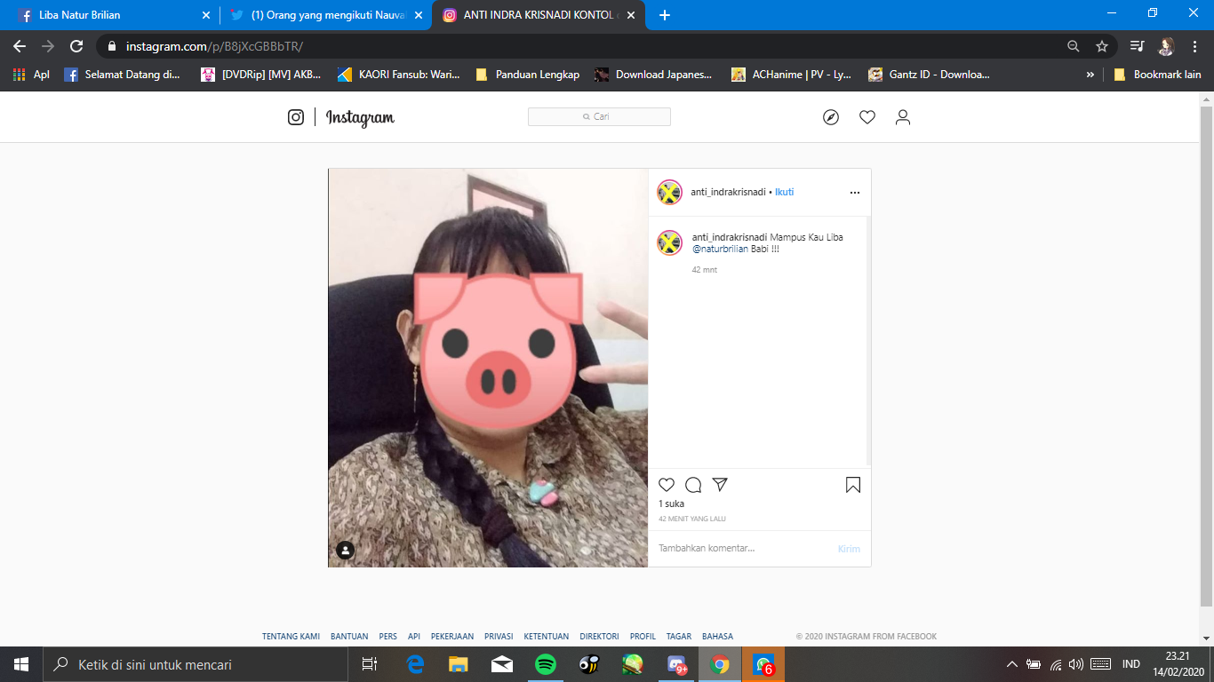Screen dimensions: 1214x682
Task: Click the Ikuti follow link
Action: 784,192
